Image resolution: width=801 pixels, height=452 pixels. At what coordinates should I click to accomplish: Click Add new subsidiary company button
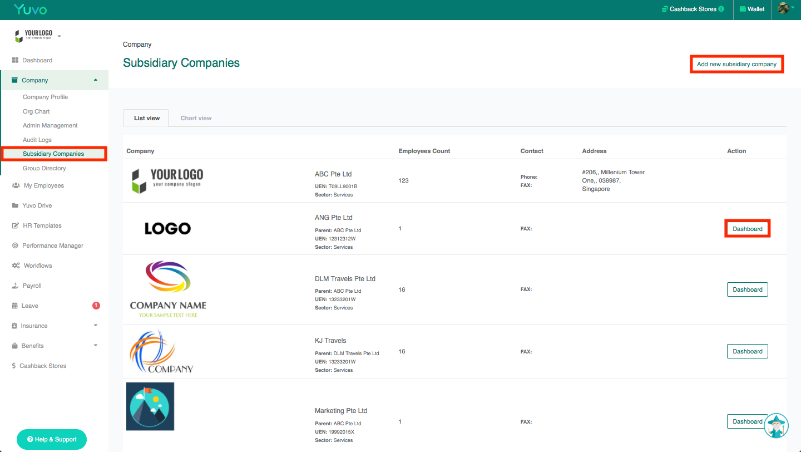point(736,64)
